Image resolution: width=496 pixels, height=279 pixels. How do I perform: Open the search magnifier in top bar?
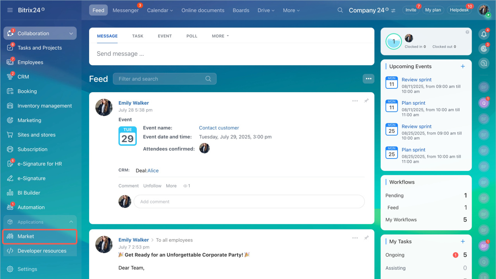[340, 10]
